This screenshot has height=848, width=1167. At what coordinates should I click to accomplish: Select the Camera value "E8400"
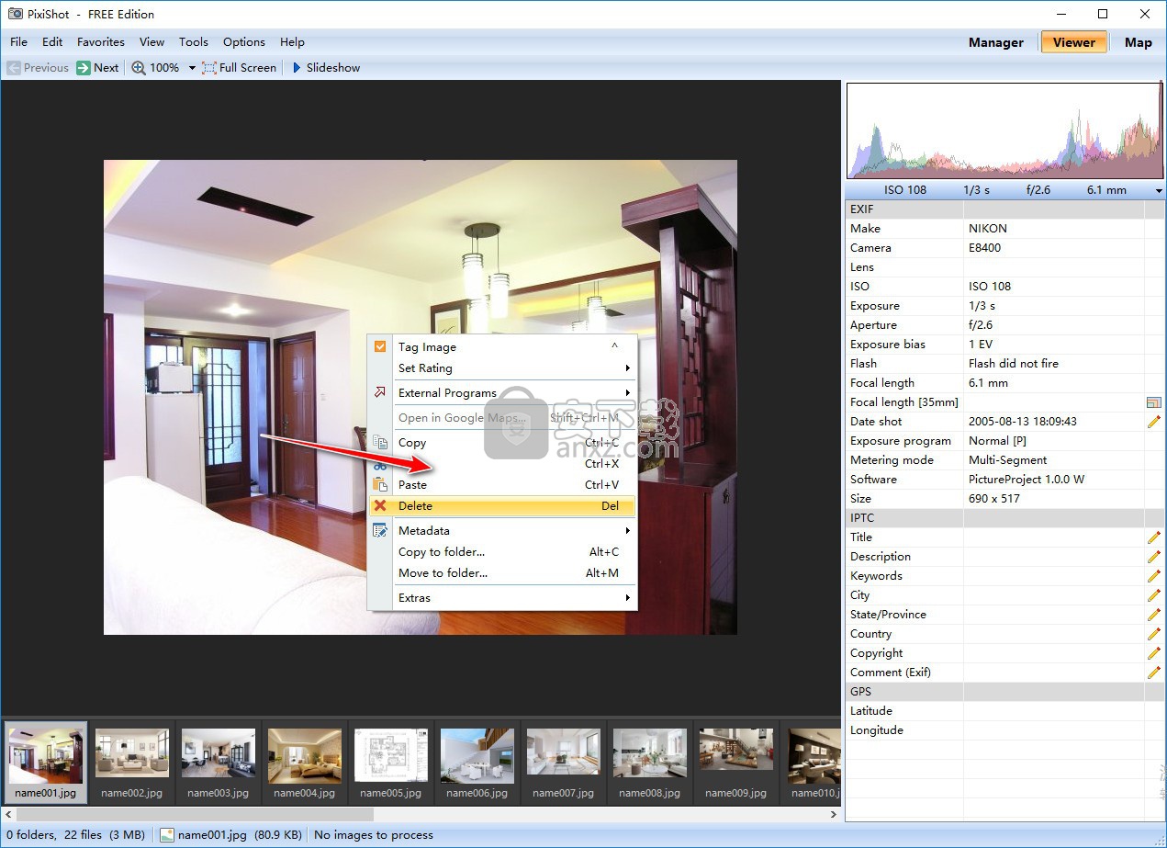coord(985,248)
